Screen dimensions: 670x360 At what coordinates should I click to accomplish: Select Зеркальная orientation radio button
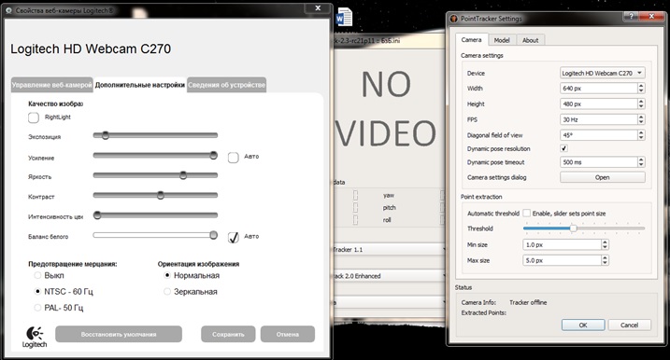tap(167, 292)
